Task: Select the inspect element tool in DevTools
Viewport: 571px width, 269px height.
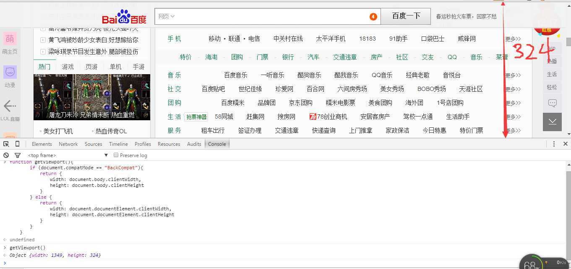Action: 6,144
